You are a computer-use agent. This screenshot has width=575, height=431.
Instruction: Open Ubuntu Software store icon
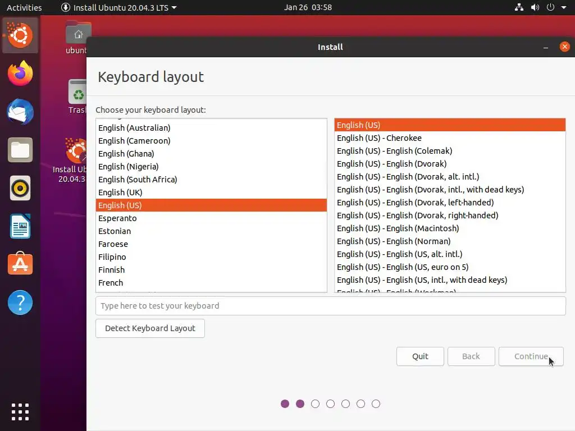click(x=20, y=264)
